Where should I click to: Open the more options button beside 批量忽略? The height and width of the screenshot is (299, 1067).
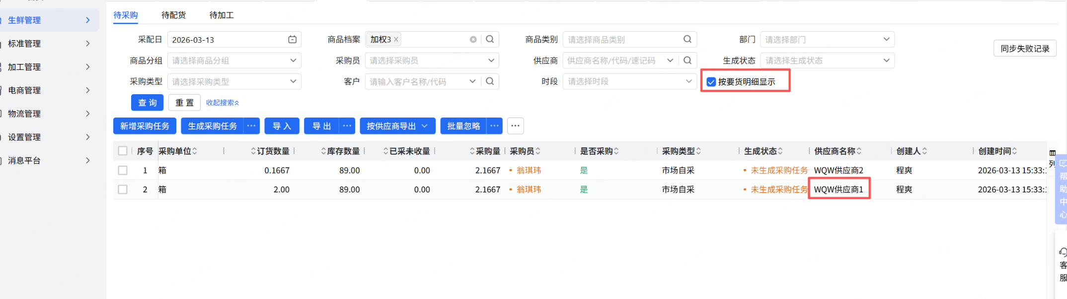pos(494,126)
